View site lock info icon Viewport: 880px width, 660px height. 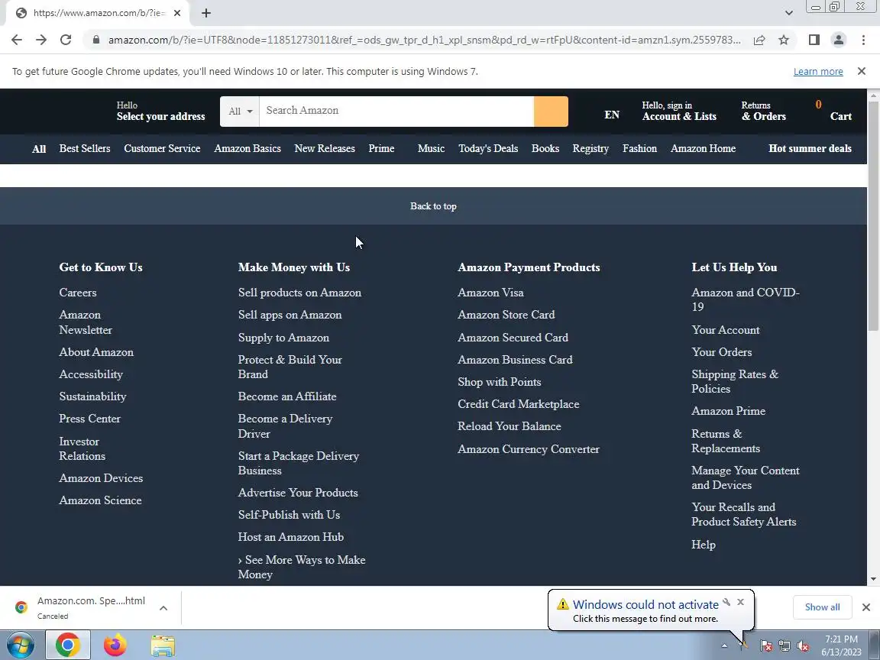[96, 40]
